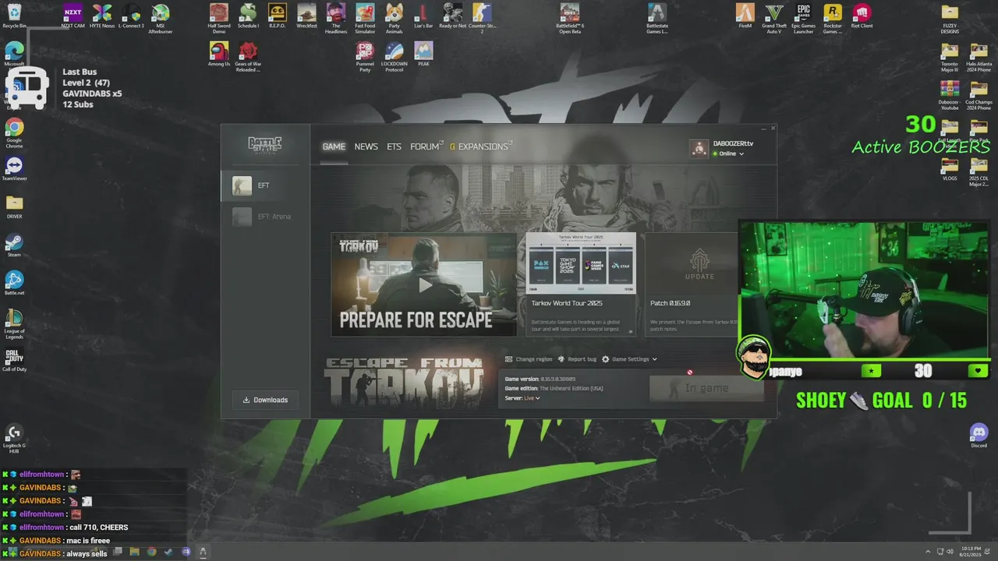Open the Patch 0.16.9.0 news card
The height and width of the screenshot is (561, 998).
pyautogui.click(x=692, y=284)
